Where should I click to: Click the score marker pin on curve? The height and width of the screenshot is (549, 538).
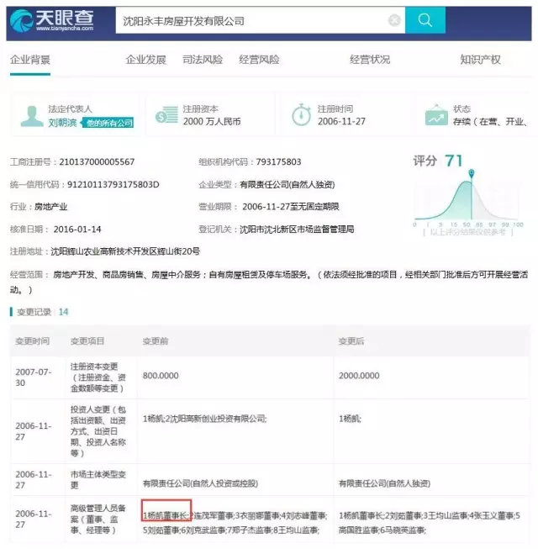(x=472, y=173)
